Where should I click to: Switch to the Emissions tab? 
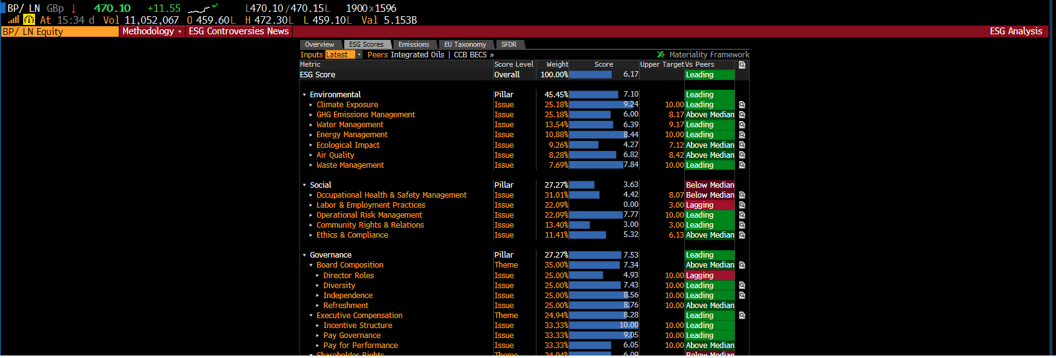(x=413, y=45)
